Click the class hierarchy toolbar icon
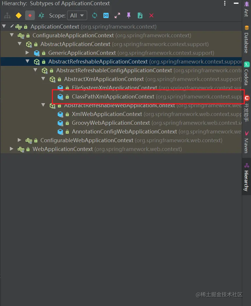 pyautogui.click(x=7, y=15)
